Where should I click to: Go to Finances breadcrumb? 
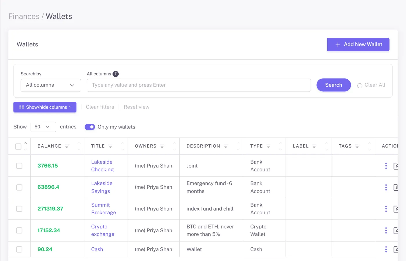click(24, 17)
